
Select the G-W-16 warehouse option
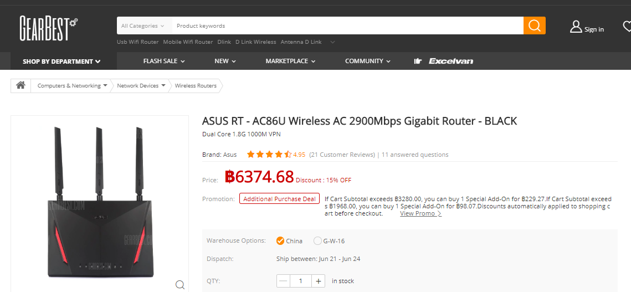click(x=317, y=241)
